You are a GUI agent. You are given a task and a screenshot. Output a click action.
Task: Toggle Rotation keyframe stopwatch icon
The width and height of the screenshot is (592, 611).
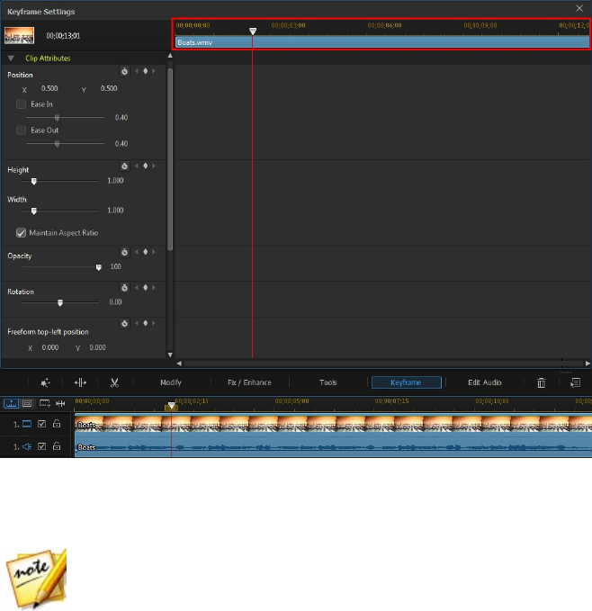(124, 288)
